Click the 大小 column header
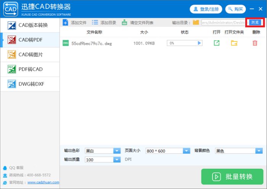Viewport: 267px width, 189px height. (x=144, y=32)
